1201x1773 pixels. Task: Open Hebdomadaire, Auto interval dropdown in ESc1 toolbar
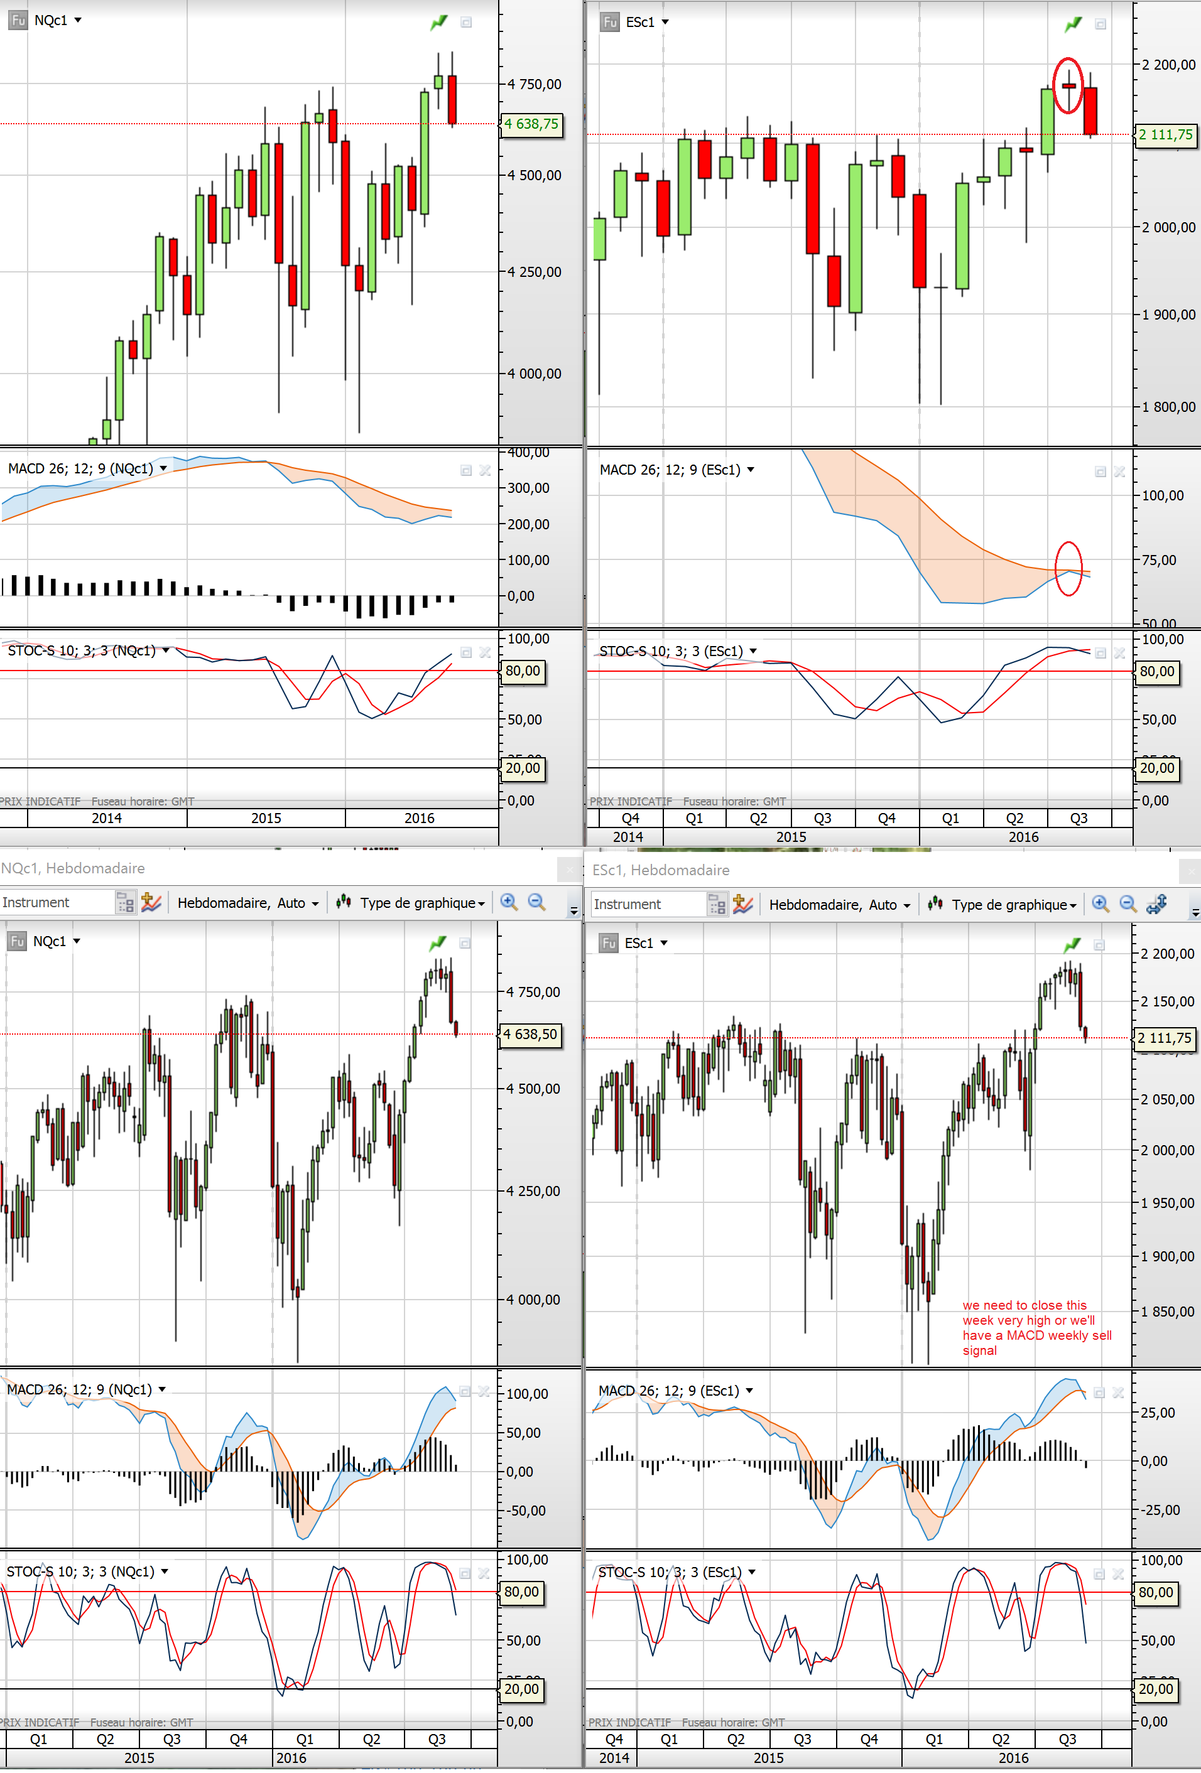840,905
